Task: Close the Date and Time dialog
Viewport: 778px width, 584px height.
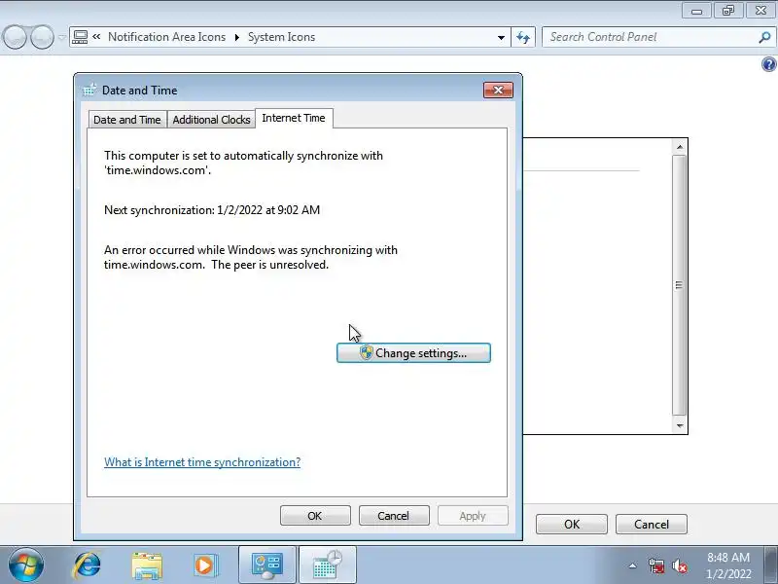Action: pyautogui.click(x=498, y=90)
